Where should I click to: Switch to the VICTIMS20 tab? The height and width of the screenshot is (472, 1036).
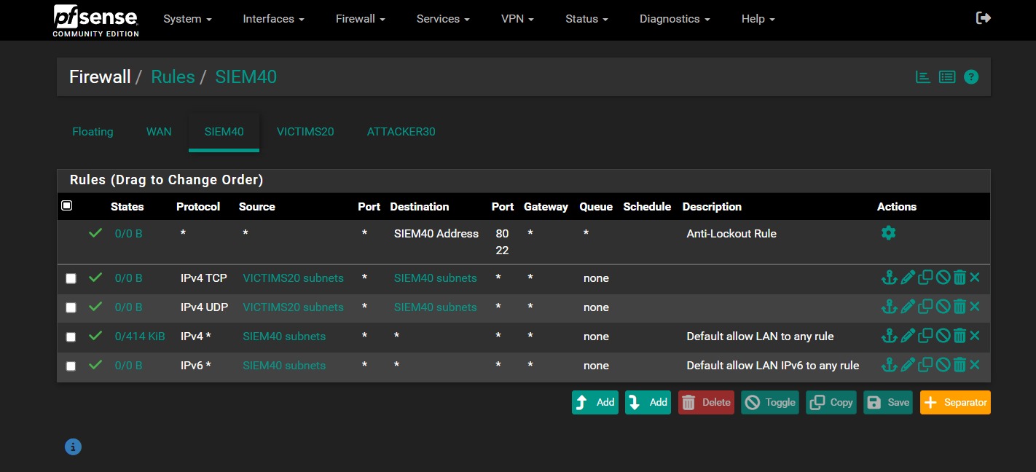(305, 132)
